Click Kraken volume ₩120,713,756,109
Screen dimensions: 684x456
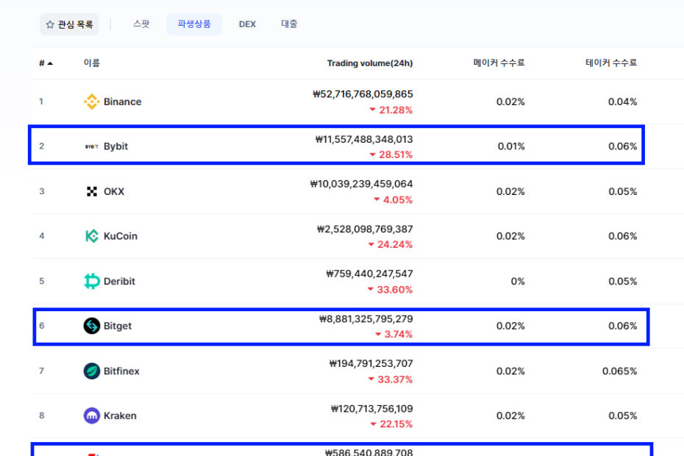point(372,409)
